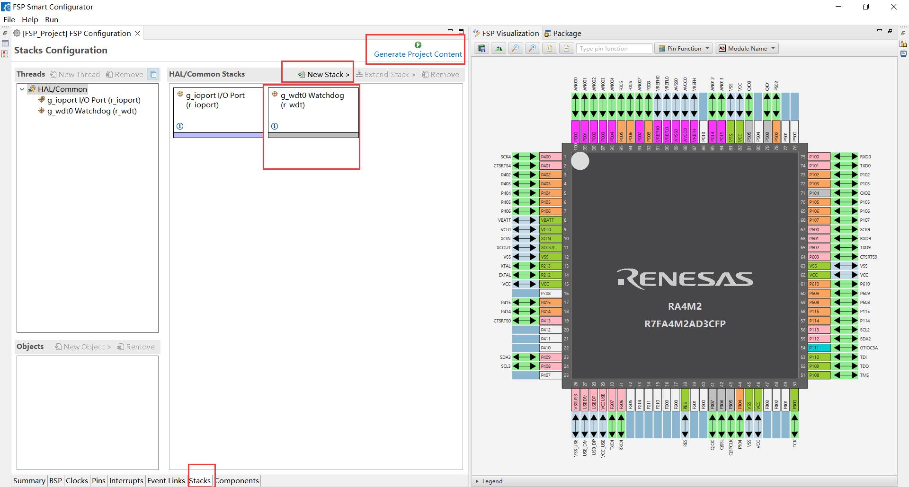
Task: Switch to the Clocks tab
Action: pos(77,480)
